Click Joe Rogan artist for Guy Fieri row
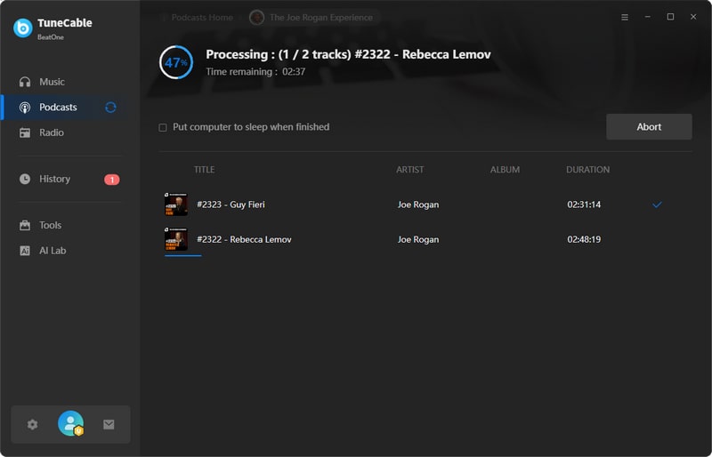The image size is (712, 457). point(418,204)
